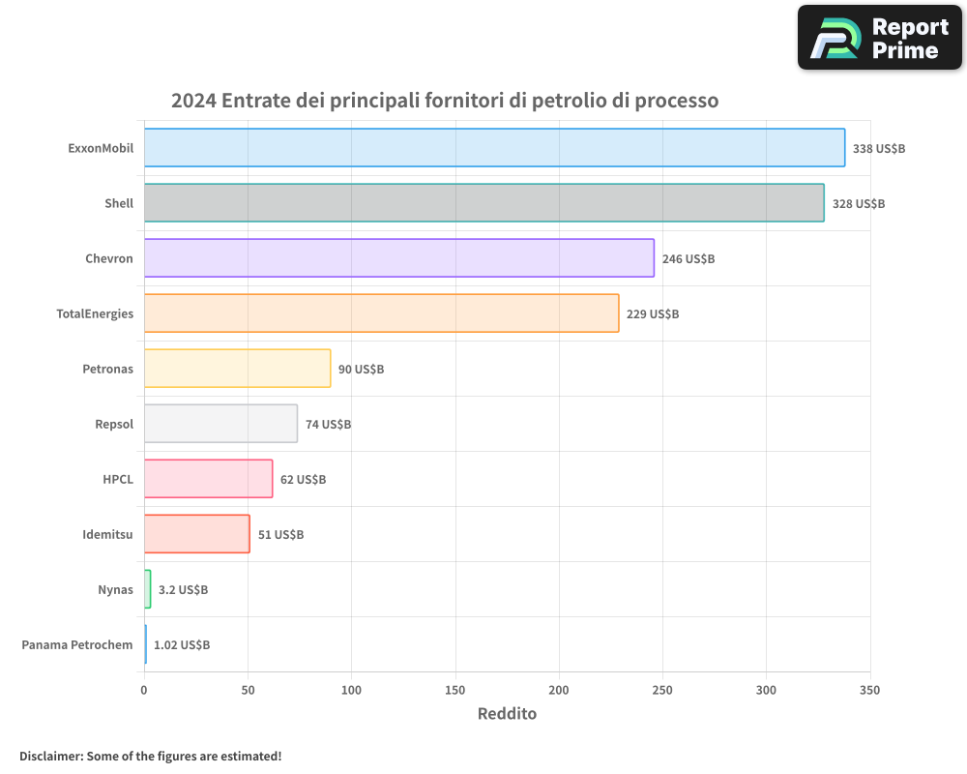Click the Petronas yellow bar
Image resolution: width=967 pixels, height=774 pixels.
pos(237,369)
